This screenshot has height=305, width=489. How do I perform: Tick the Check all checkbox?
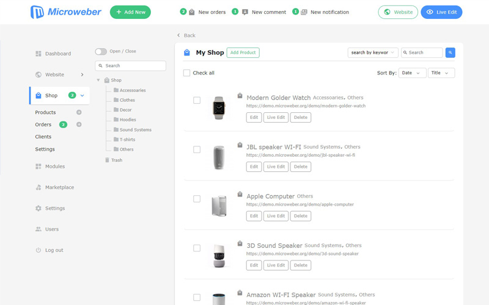tap(186, 73)
